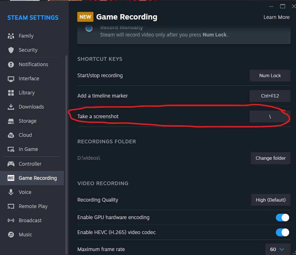
Task: Click the Security shield icon
Action: [x=11, y=50]
